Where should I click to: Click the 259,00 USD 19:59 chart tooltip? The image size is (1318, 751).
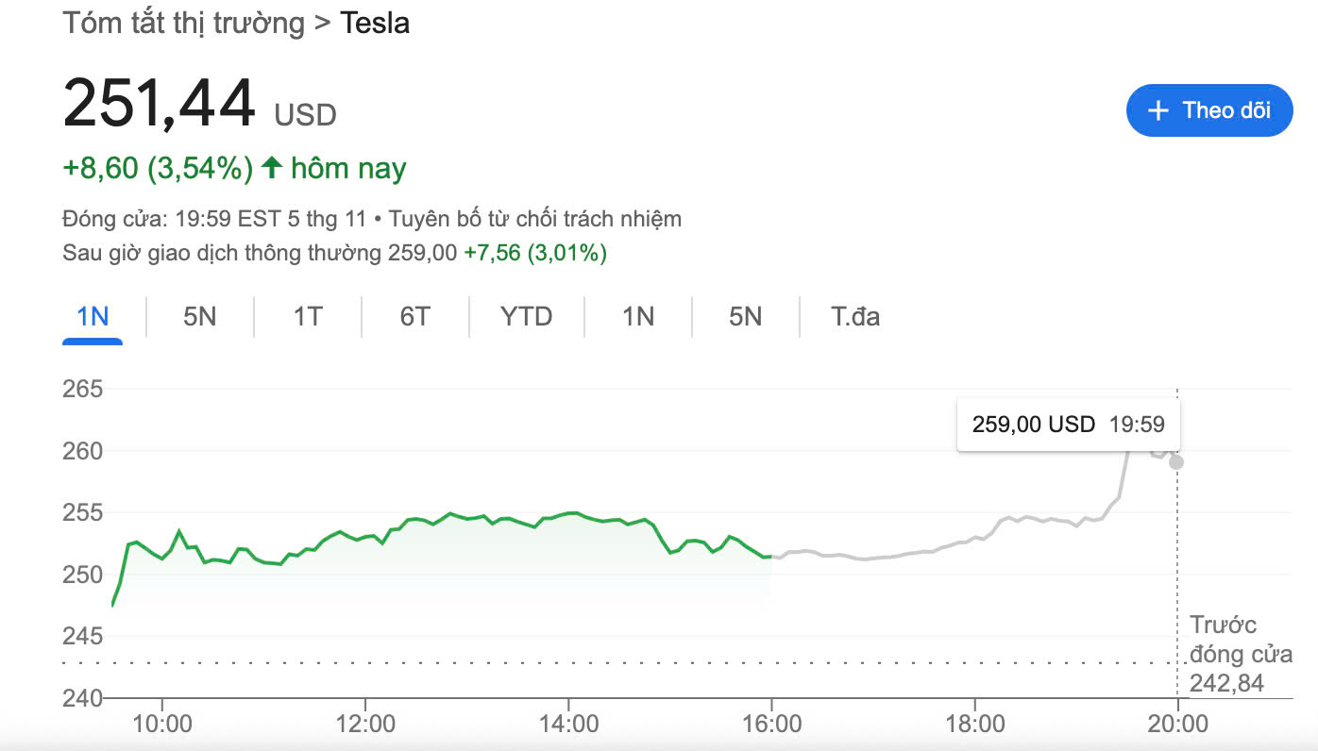click(x=1068, y=425)
